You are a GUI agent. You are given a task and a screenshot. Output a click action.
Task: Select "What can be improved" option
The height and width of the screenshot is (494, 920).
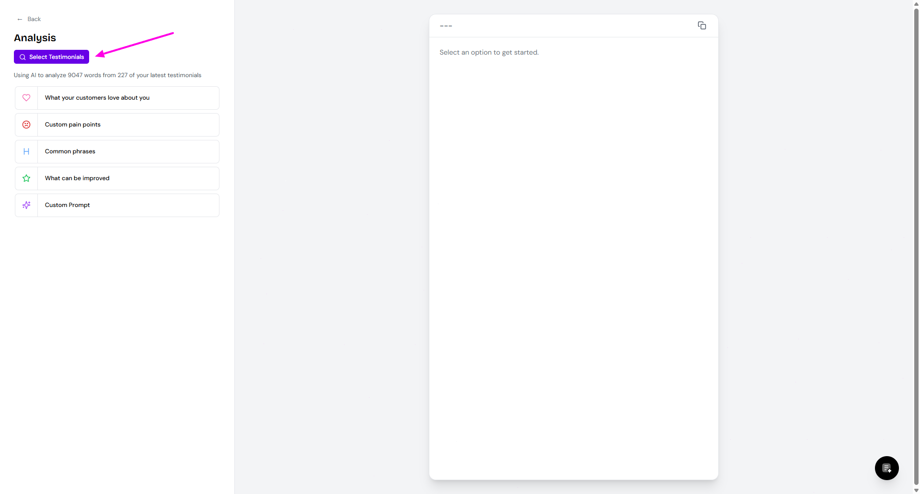tap(77, 178)
